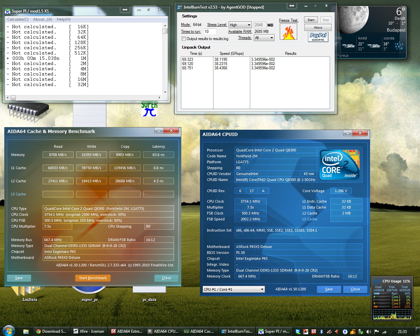420x336 pixels.
Task: Click the Action Center flag tray icon
Action: tap(376, 332)
